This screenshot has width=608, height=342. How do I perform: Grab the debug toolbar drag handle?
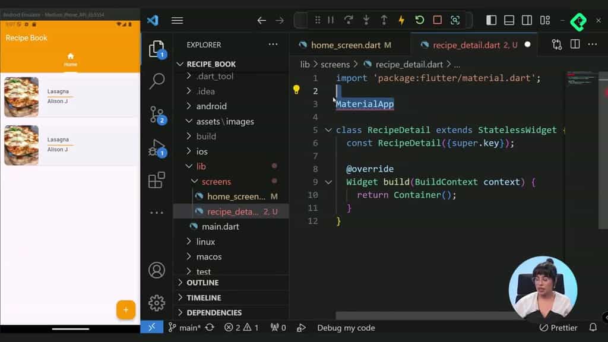(x=318, y=20)
